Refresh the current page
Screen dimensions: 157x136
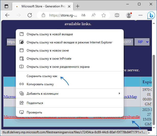point(30,15)
